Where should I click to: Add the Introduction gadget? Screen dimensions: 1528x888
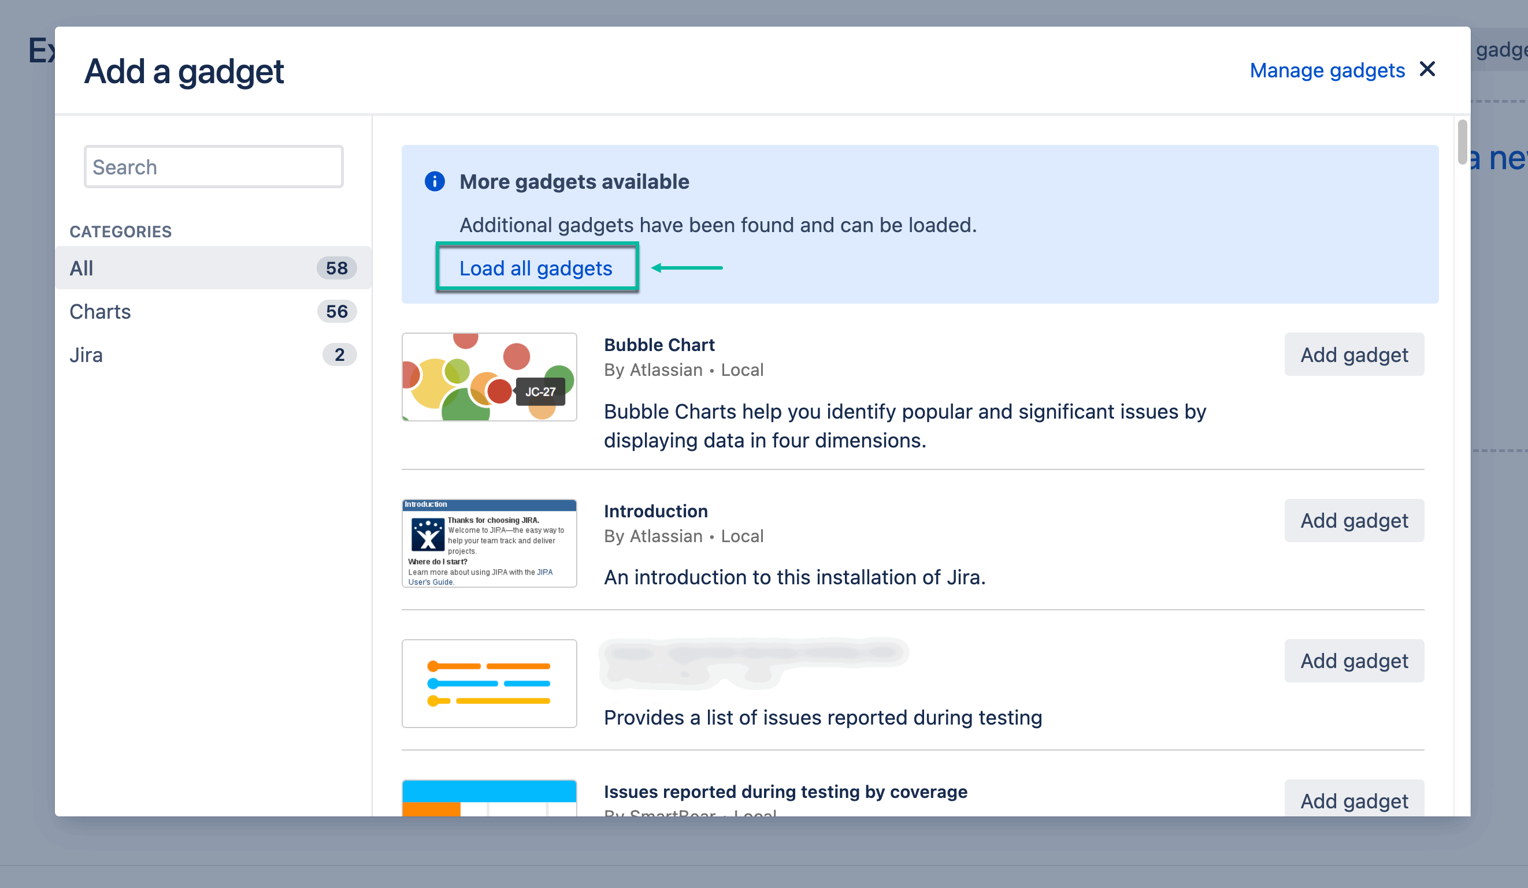coord(1353,520)
